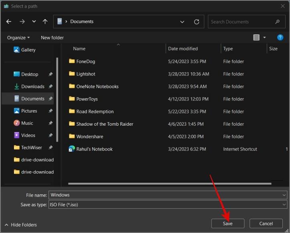
Task: Select Pictures in the sidebar
Action: pos(26,111)
